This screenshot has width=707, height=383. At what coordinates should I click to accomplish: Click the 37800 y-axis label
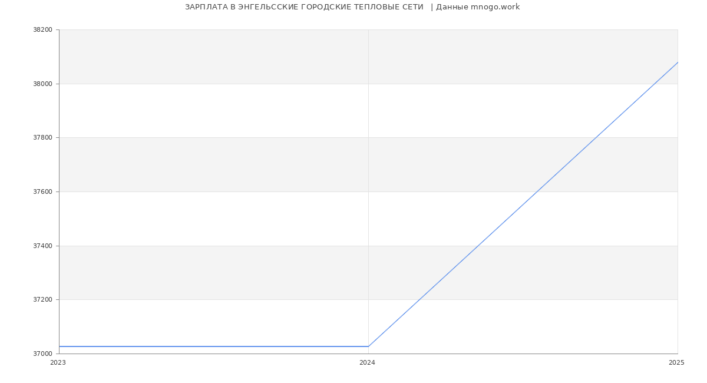click(x=42, y=138)
